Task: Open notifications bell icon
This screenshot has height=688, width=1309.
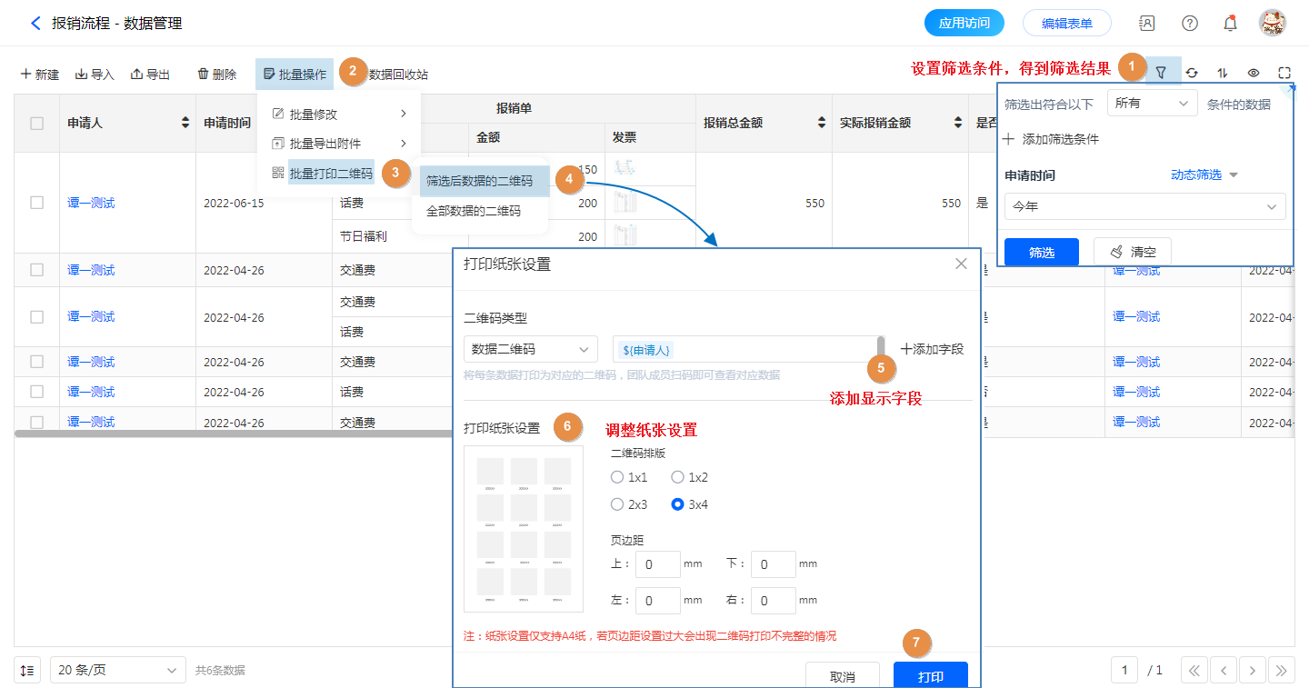Action: [1230, 24]
